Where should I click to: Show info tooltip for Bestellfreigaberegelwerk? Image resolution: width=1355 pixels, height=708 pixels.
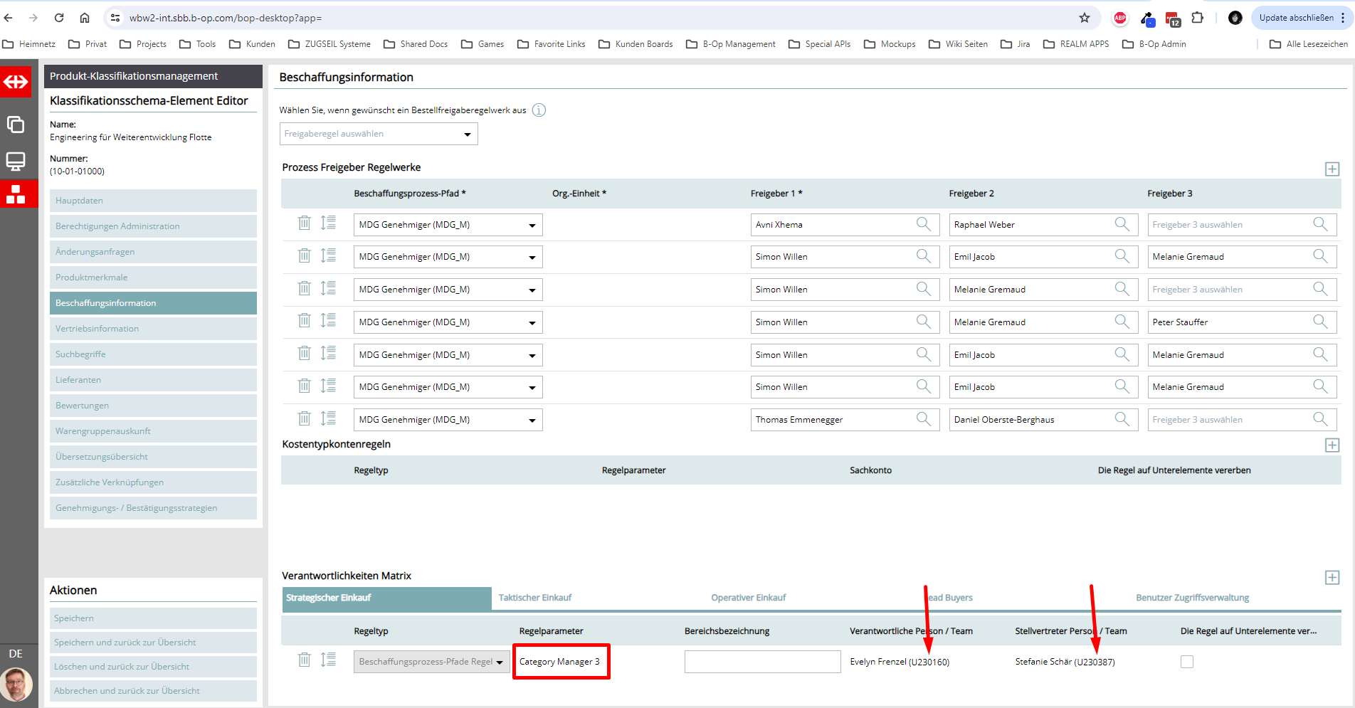tap(539, 110)
